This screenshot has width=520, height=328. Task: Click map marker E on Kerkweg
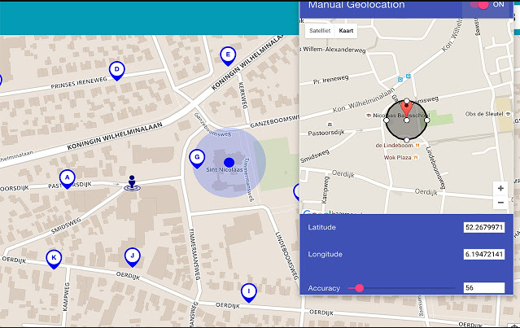[228, 55]
